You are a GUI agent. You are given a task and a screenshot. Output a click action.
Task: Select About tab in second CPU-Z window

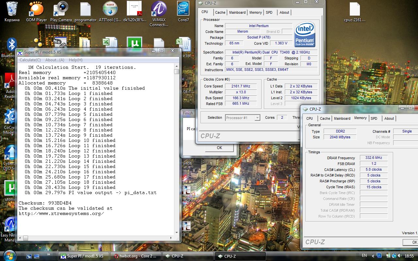(389, 118)
